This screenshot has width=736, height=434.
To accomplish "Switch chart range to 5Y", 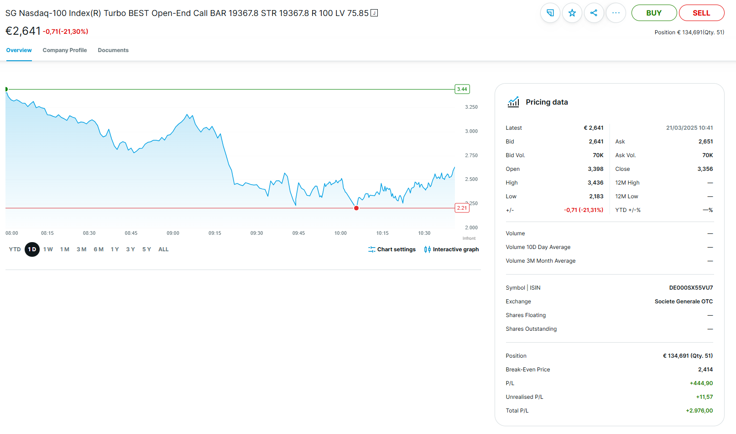I will coord(146,249).
